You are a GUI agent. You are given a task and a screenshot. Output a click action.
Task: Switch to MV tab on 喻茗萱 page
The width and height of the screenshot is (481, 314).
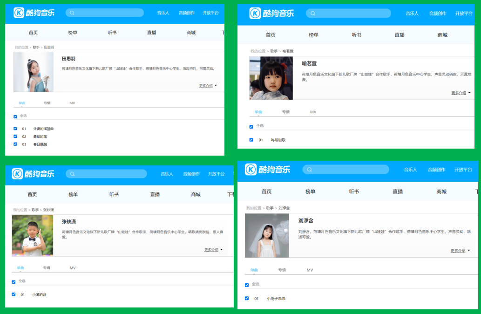313,112
